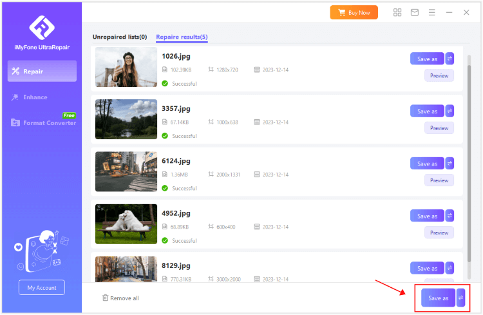Switch to Unrepaired lists(0) tab
The image size is (483, 315).
click(120, 37)
